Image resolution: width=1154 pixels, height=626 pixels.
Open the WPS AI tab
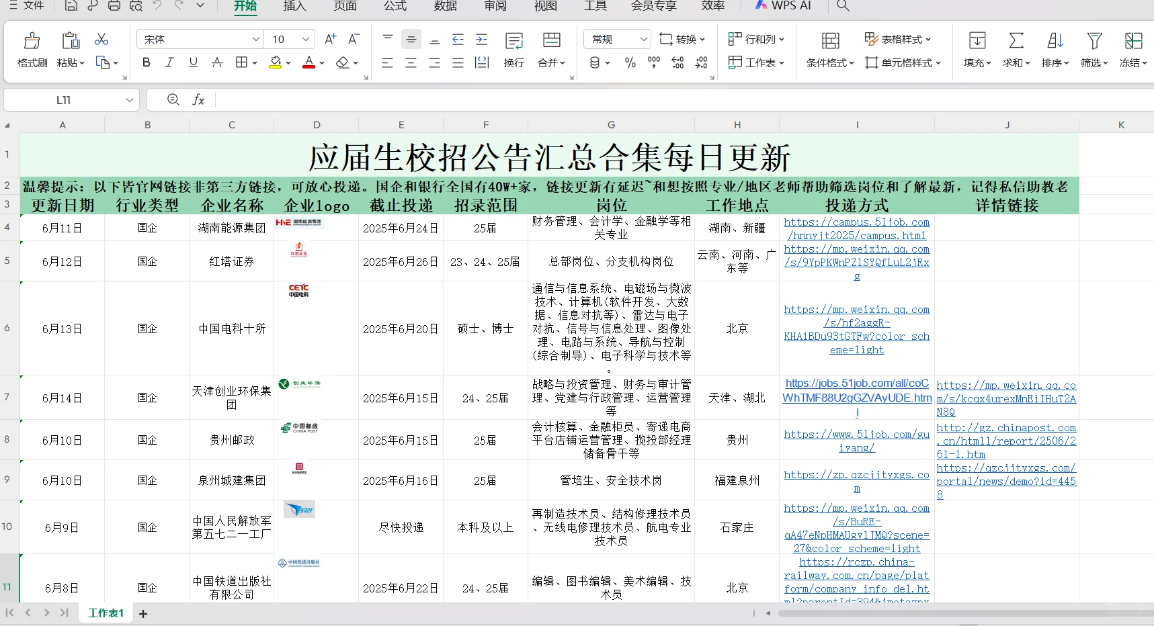[x=783, y=6]
